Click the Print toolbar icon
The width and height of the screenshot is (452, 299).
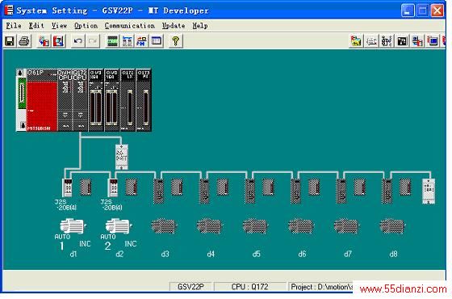click(24, 41)
